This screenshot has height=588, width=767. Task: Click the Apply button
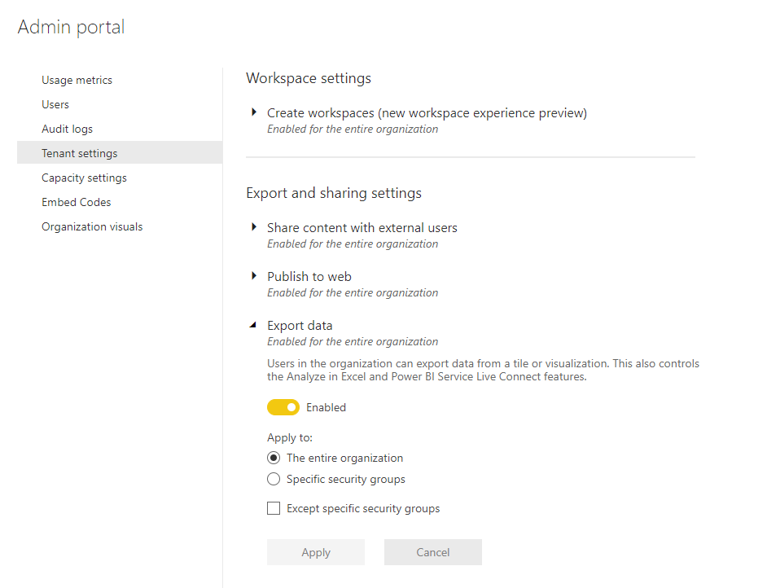(x=315, y=552)
